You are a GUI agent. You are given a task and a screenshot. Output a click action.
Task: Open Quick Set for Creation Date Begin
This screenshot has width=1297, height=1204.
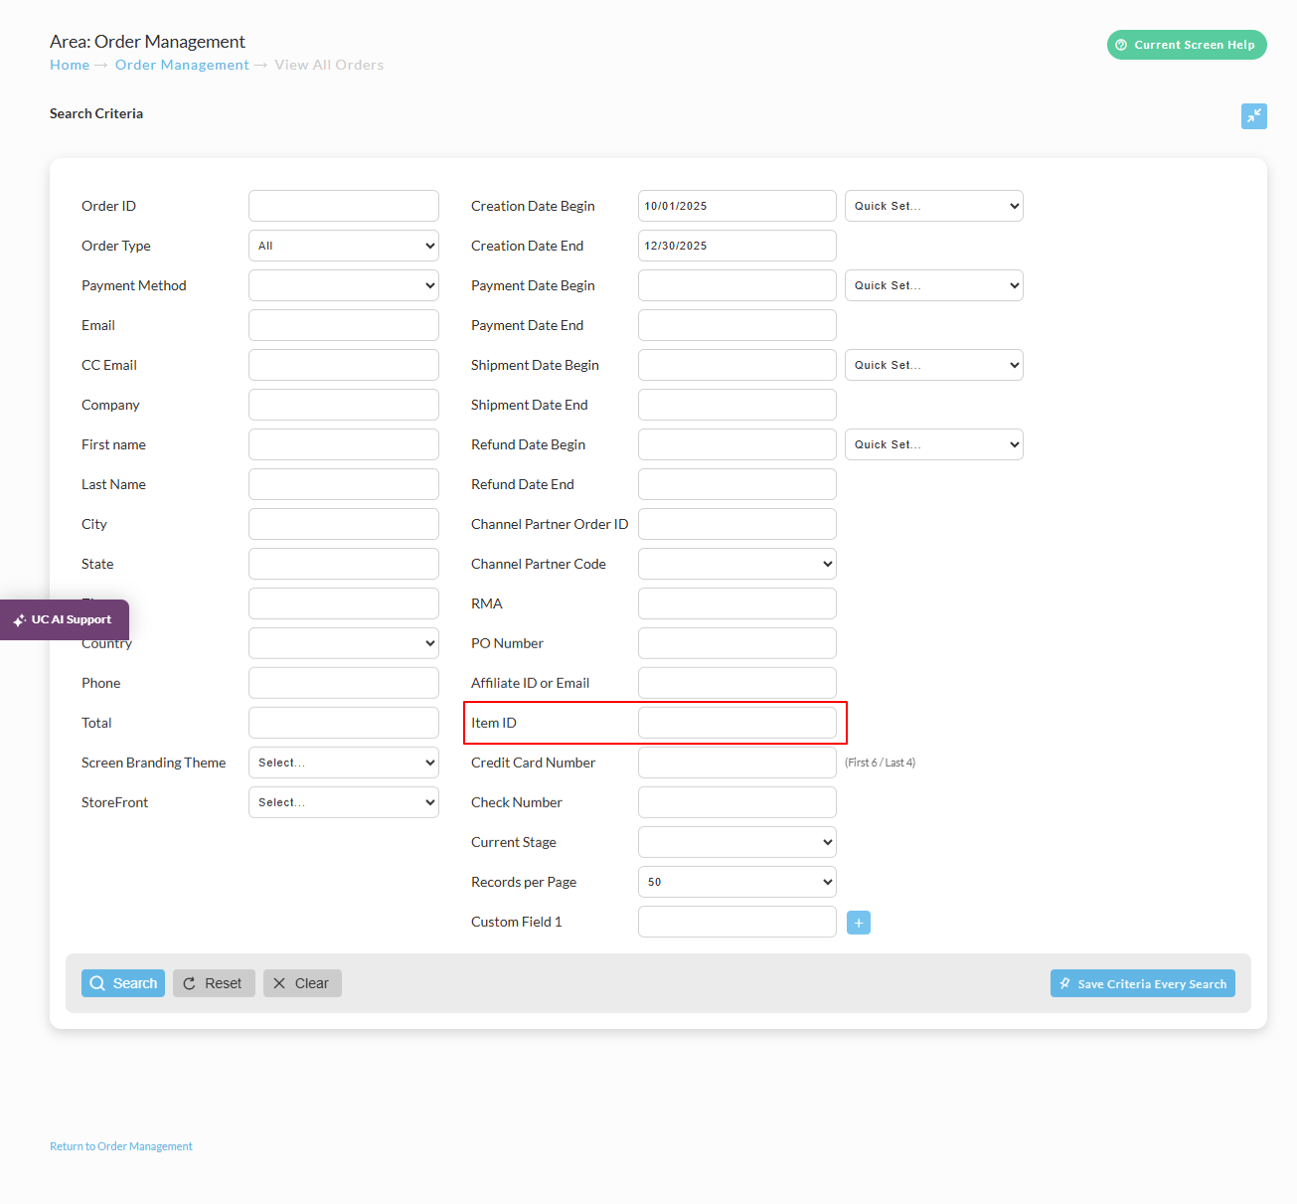coord(934,206)
